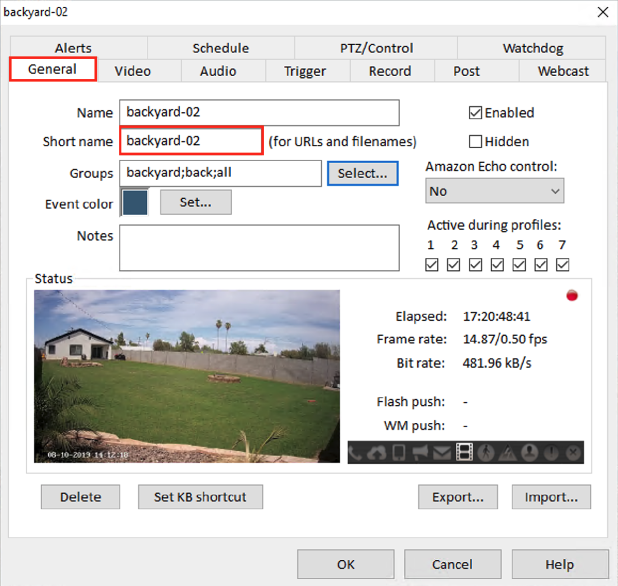Click the phone call status icon
Image resolution: width=618 pixels, height=586 pixels.
pyautogui.click(x=355, y=452)
